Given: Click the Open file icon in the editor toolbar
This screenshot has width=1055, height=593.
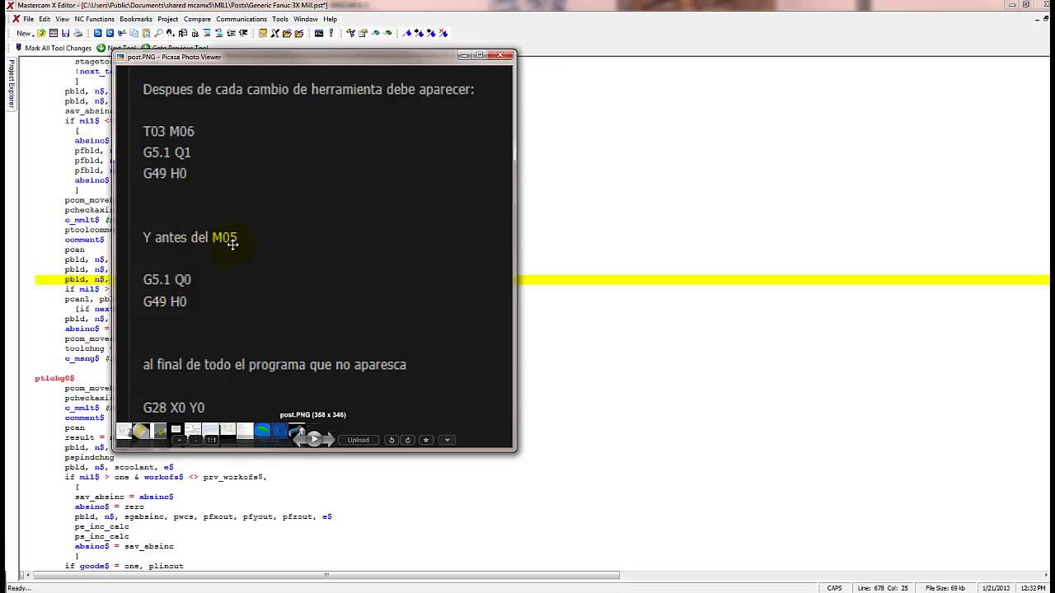Looking at the screenshot, I should (41, 34).
